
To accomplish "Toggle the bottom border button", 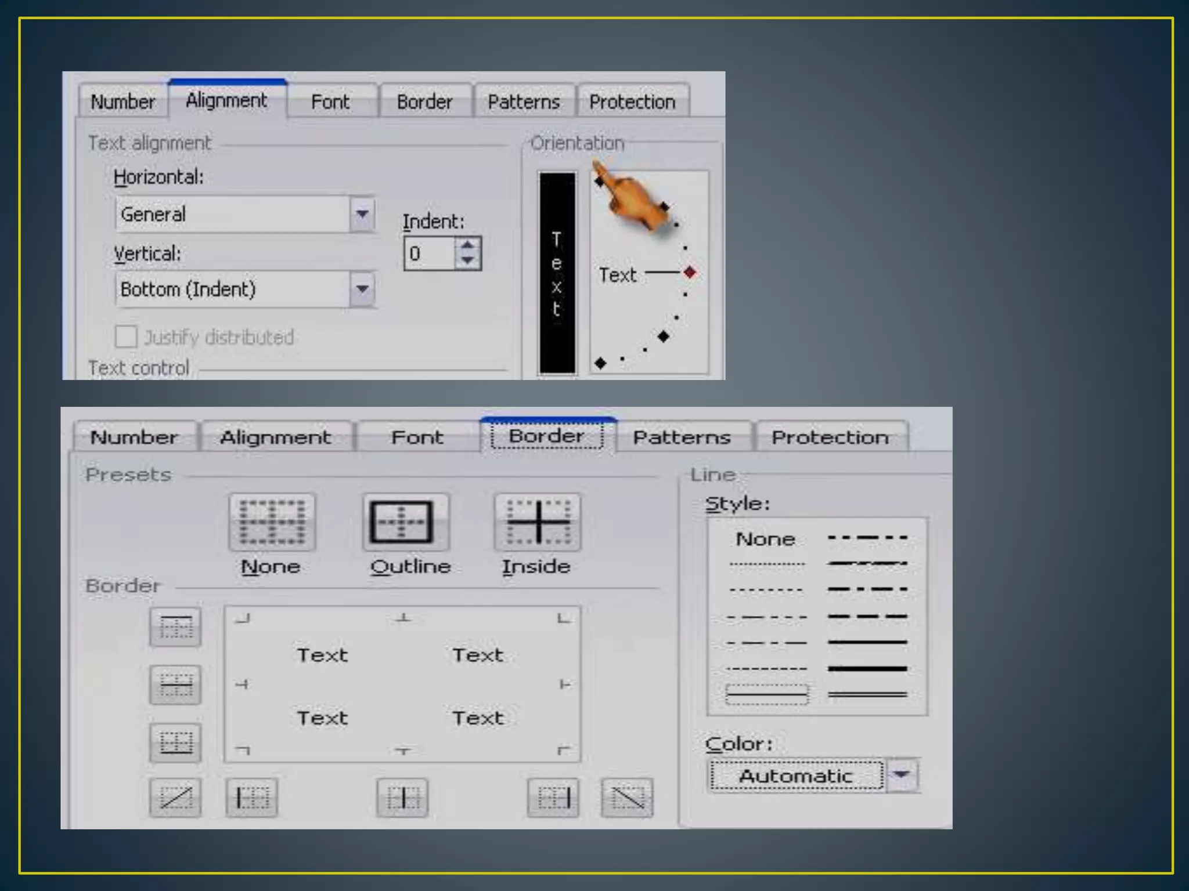I will 175,742.
